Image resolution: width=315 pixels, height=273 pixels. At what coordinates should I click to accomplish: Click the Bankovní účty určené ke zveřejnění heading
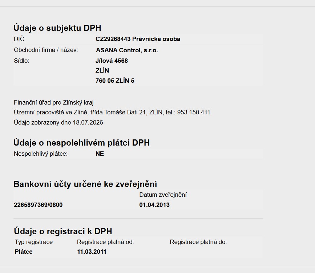click(x=85, y=184)
